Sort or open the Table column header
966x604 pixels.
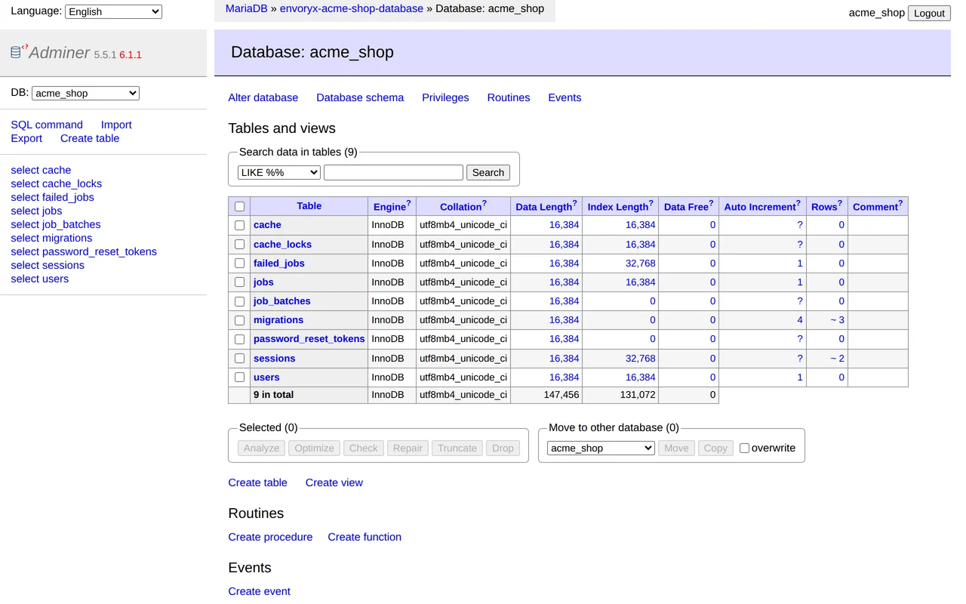click(x=309, y=206)
